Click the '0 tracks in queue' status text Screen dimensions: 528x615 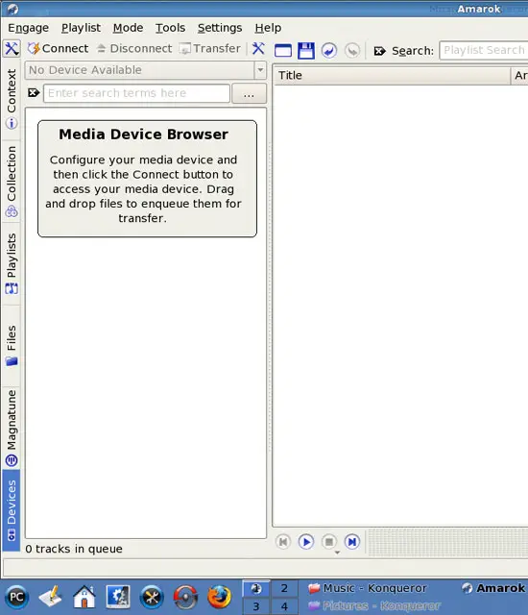[74, 549]
